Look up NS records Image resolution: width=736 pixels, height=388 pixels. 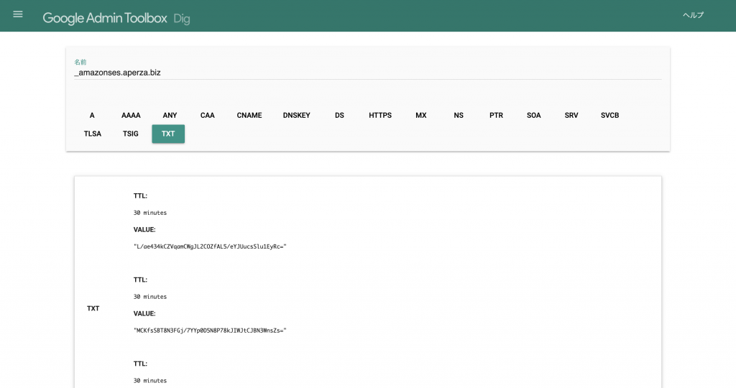tap(459, 115)
